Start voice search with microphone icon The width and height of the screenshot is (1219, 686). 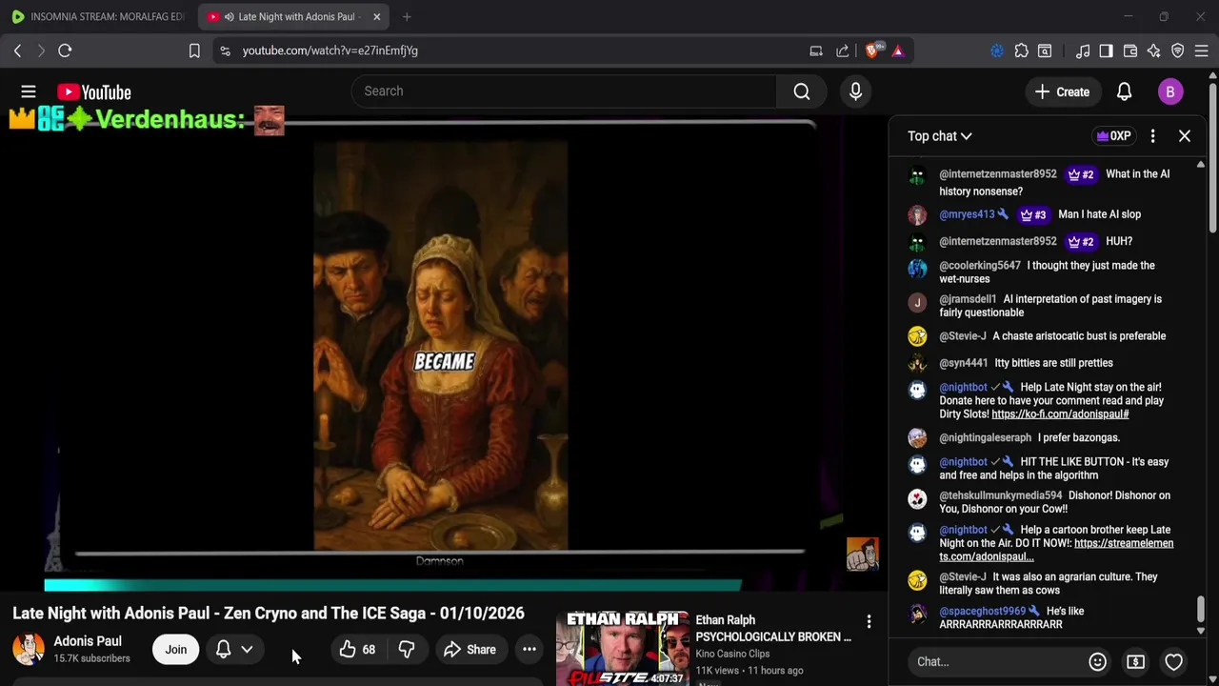tap(855, 91)
